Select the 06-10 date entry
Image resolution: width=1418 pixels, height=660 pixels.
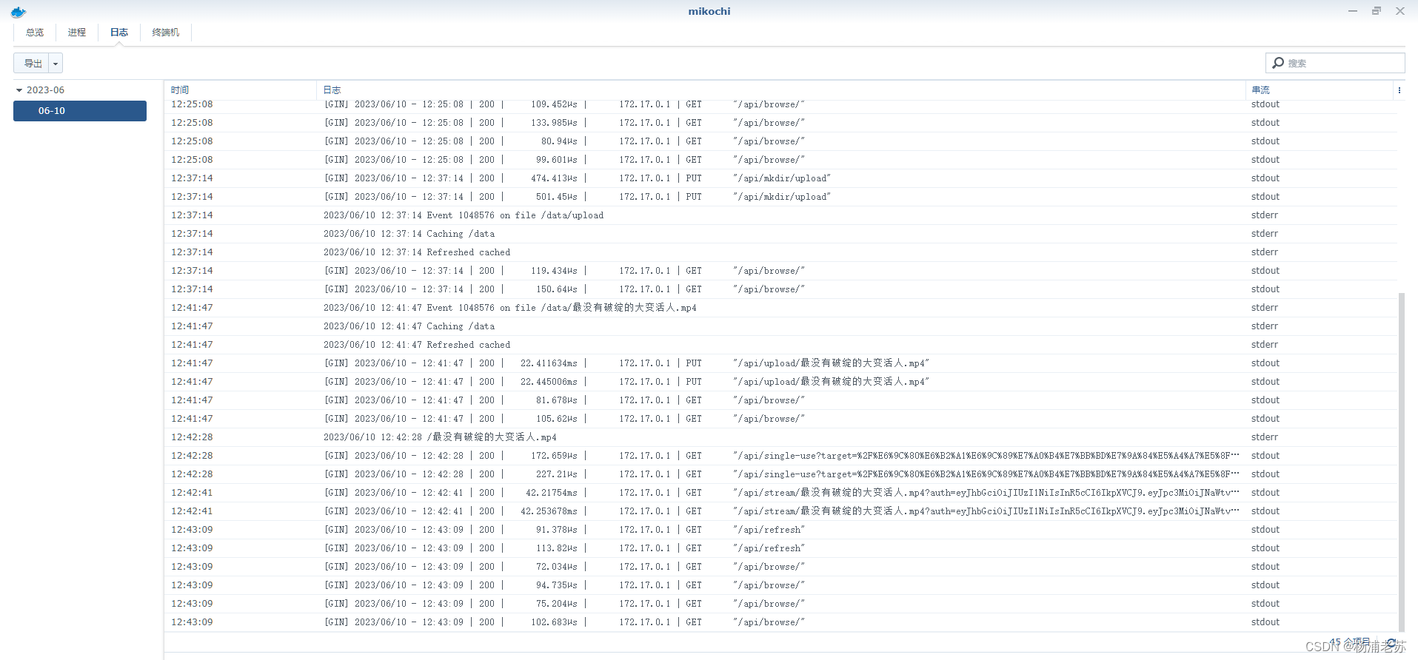(x=80, y=111)
